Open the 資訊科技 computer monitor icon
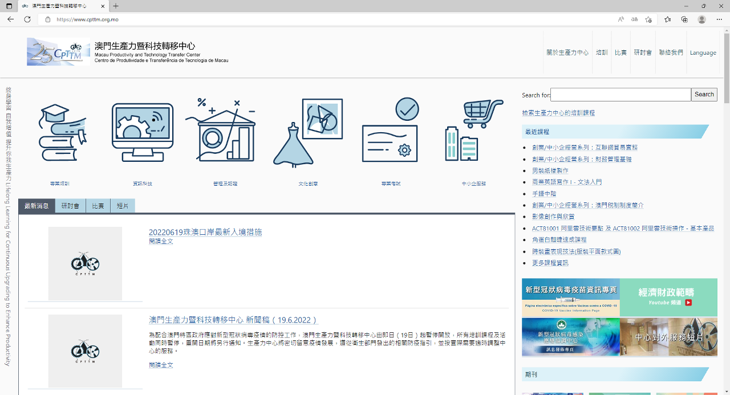Screen dimensions: 730x395 [142, 132]
